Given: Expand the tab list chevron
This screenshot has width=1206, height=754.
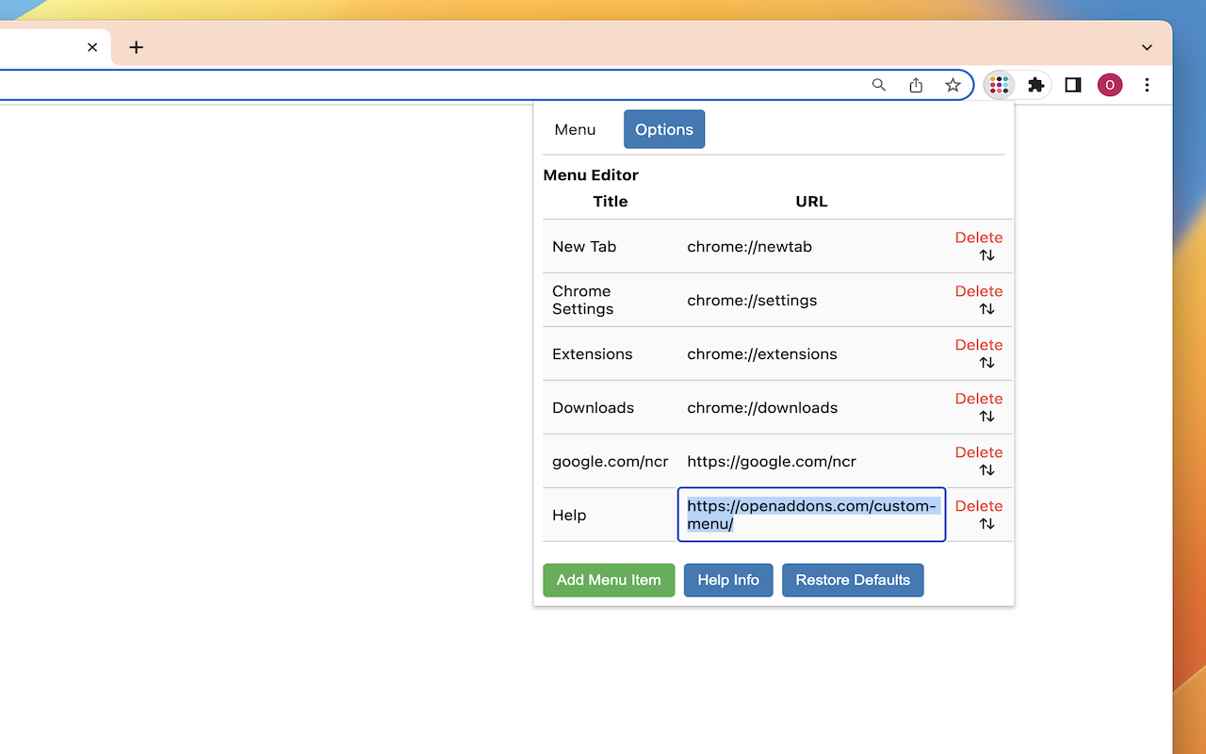Looking at the screenshot, I should (1147, 47).
